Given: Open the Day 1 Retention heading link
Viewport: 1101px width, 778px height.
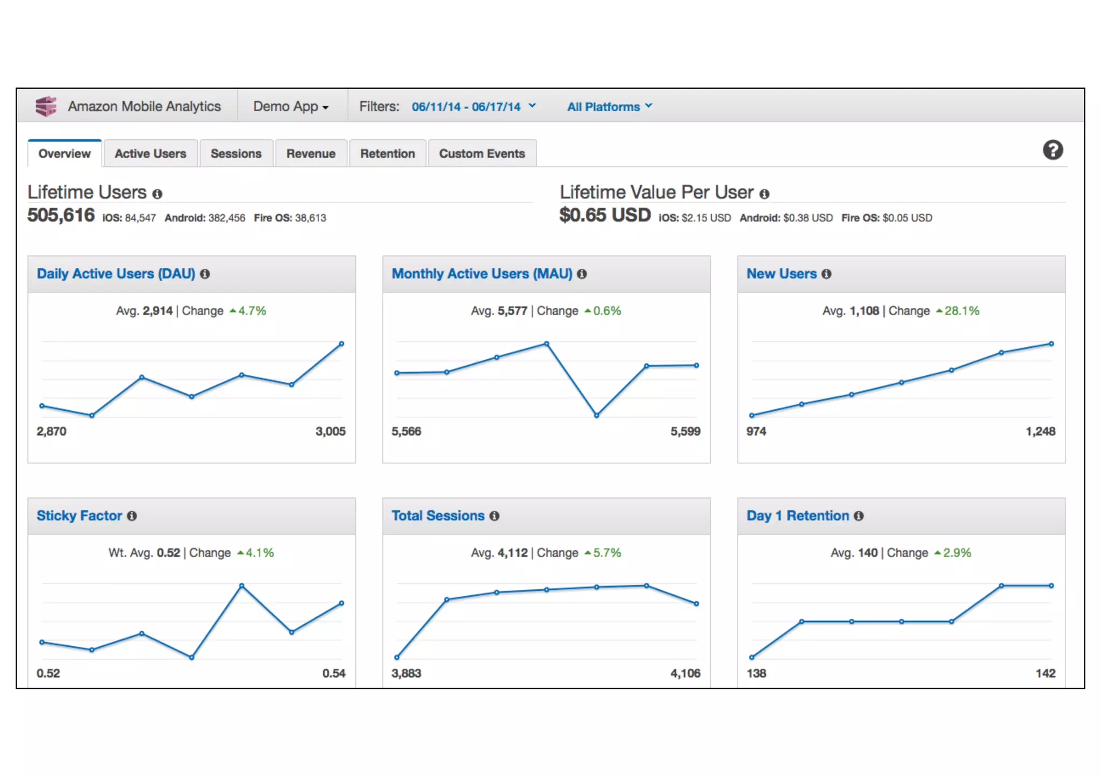Looking at the screenshot, I should pos(798,516).
